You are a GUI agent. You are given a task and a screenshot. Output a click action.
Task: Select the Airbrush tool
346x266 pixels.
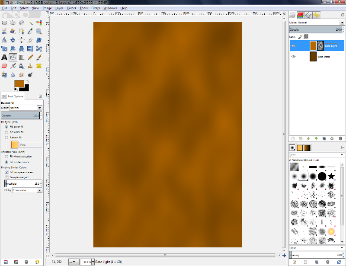point(13,66)
